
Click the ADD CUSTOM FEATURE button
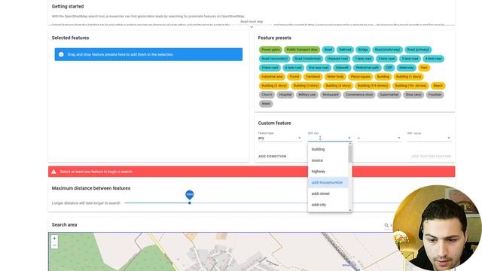point(432,156)
